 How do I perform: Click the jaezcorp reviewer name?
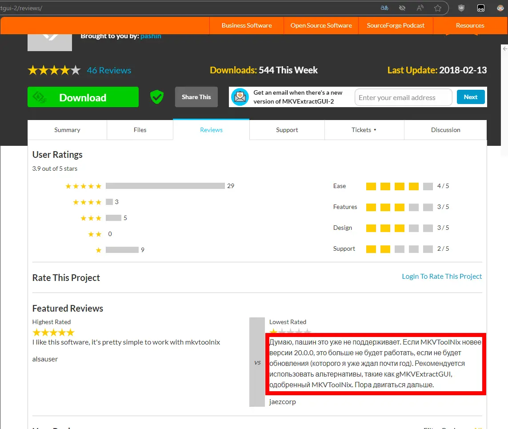pos(283,402)
